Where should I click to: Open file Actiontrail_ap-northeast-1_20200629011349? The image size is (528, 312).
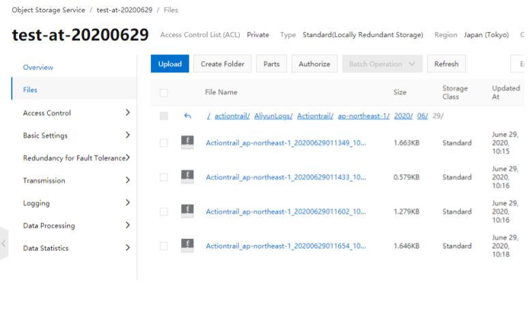click(x=286, y=143)
